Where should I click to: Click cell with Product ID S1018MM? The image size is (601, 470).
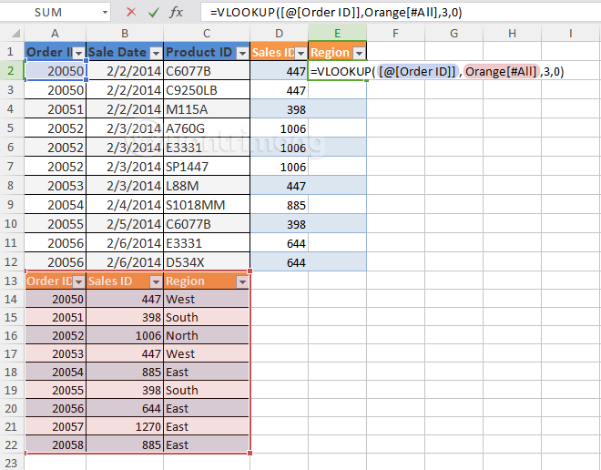(x=207, y=205)
